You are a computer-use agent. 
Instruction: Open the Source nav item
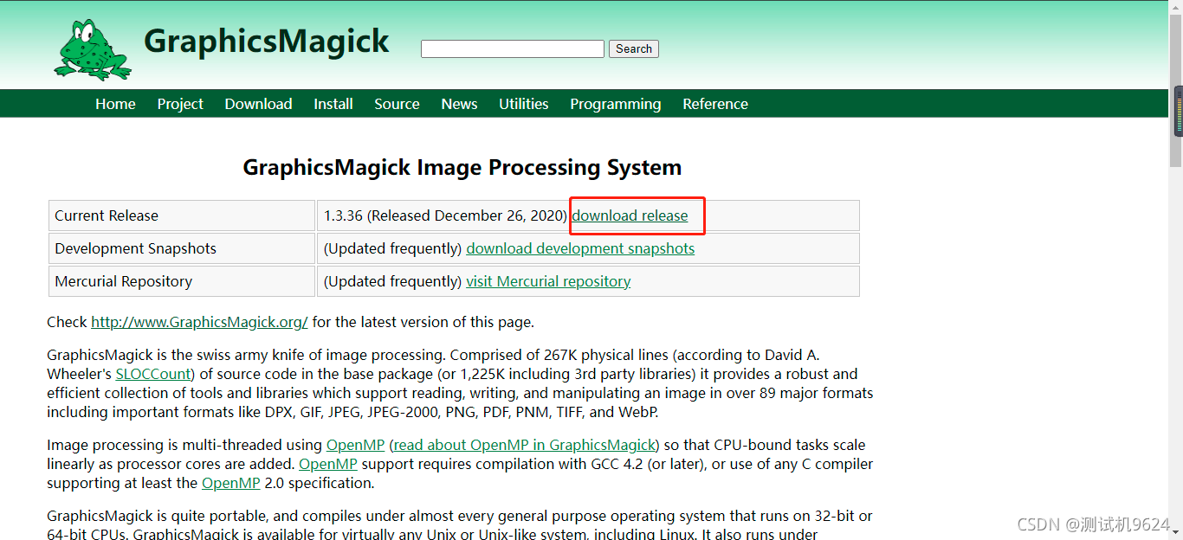(x=397, y=104)
